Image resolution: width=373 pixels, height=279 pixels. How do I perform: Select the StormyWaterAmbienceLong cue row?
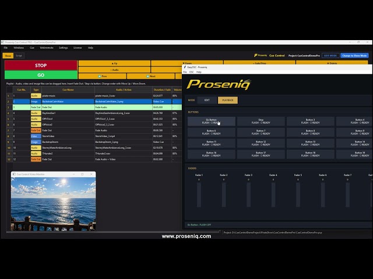[94, 148]
